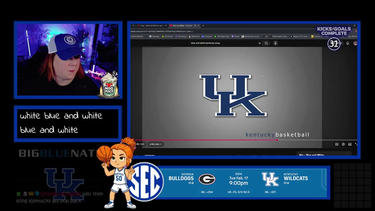Click the webcam video feed

[68, 60]
